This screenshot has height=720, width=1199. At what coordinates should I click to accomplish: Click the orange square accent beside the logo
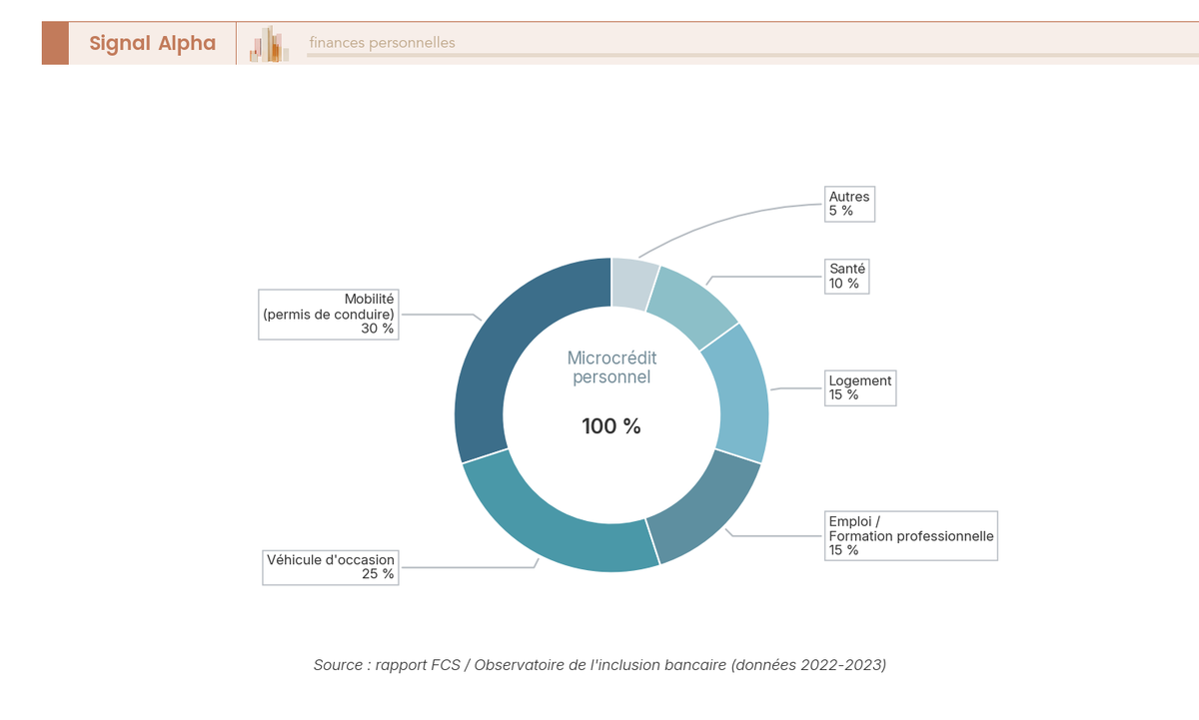[x=54, y=43]
